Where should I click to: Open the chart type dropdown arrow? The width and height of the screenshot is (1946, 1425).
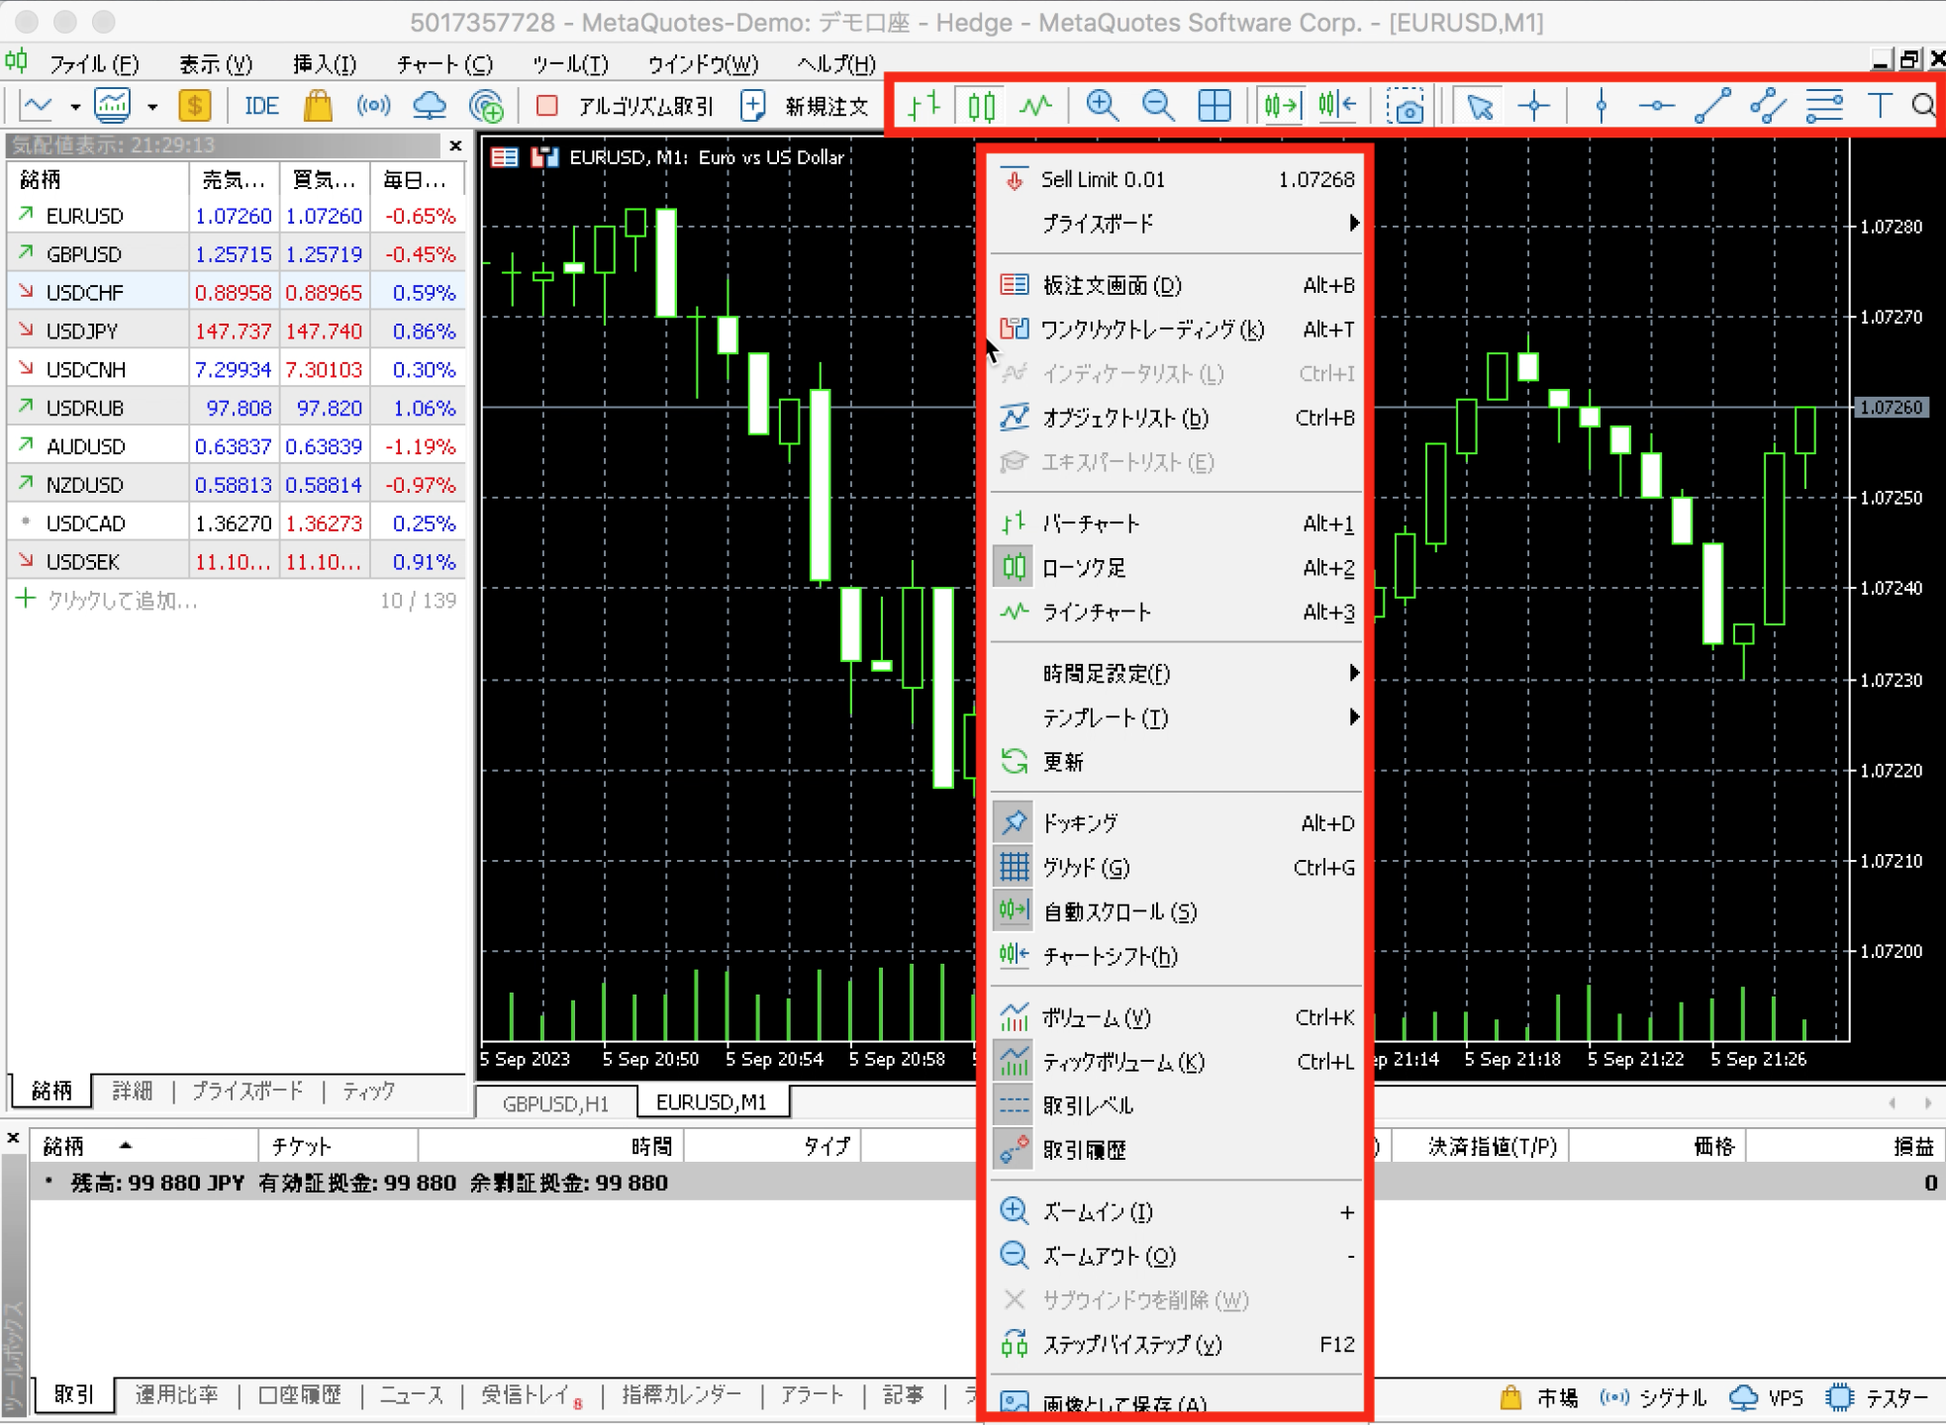74,106
